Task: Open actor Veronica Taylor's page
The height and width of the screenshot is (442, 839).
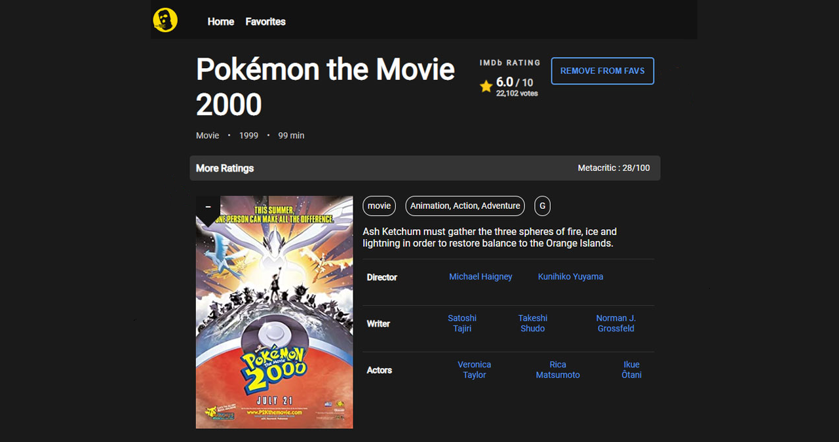Action: 474,369
